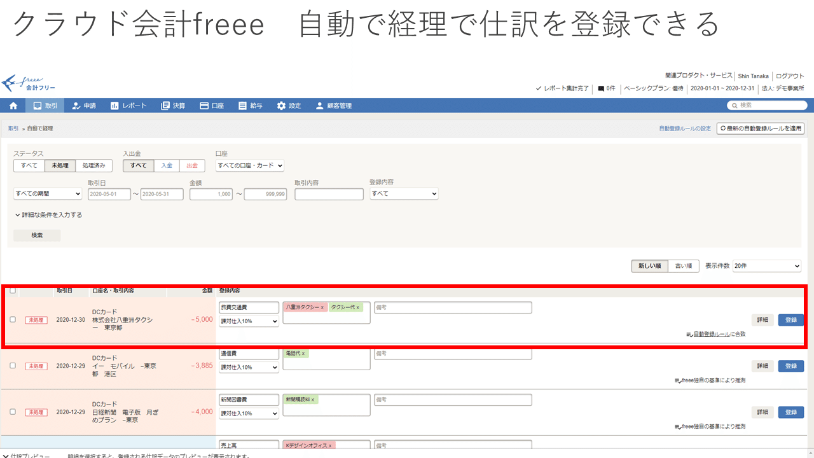Viewport: 814px width, 458px height.
Task: Click 詳細 button in taxi row
Action: pyautogui.click(x=762, y=320)
